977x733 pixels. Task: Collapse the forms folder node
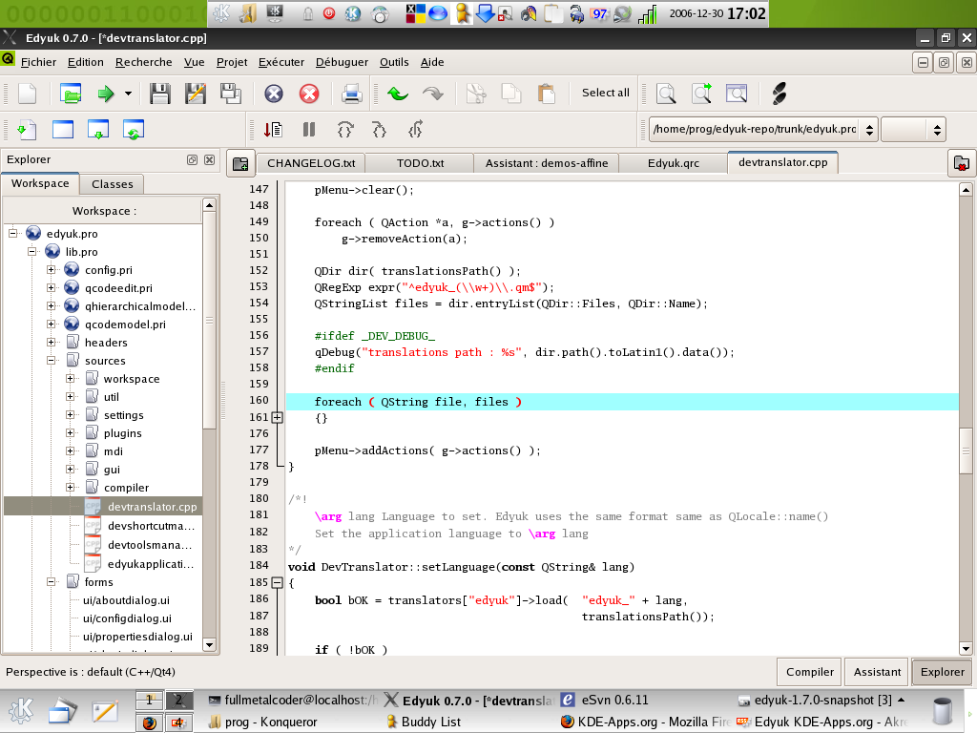[x=52, y=581]
